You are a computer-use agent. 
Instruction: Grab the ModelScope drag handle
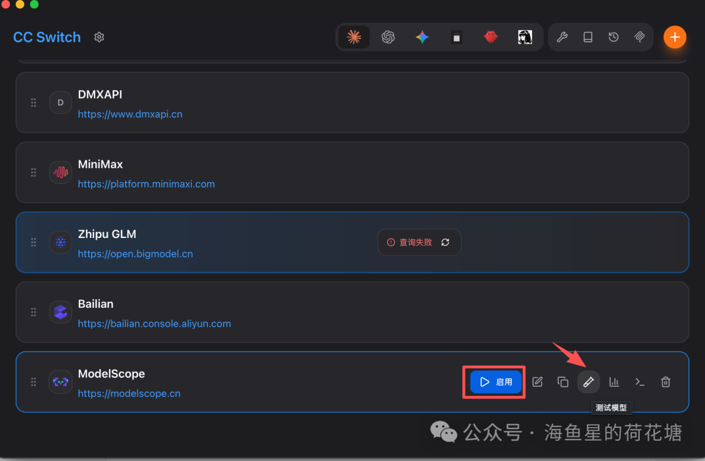click(x=33, y=382)
